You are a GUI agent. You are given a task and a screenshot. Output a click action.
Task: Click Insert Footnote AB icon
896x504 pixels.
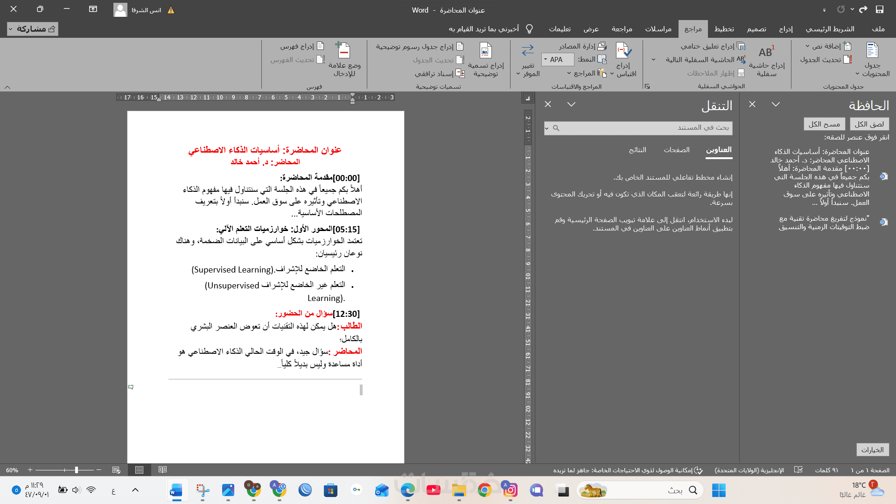[x=766, y=52]
